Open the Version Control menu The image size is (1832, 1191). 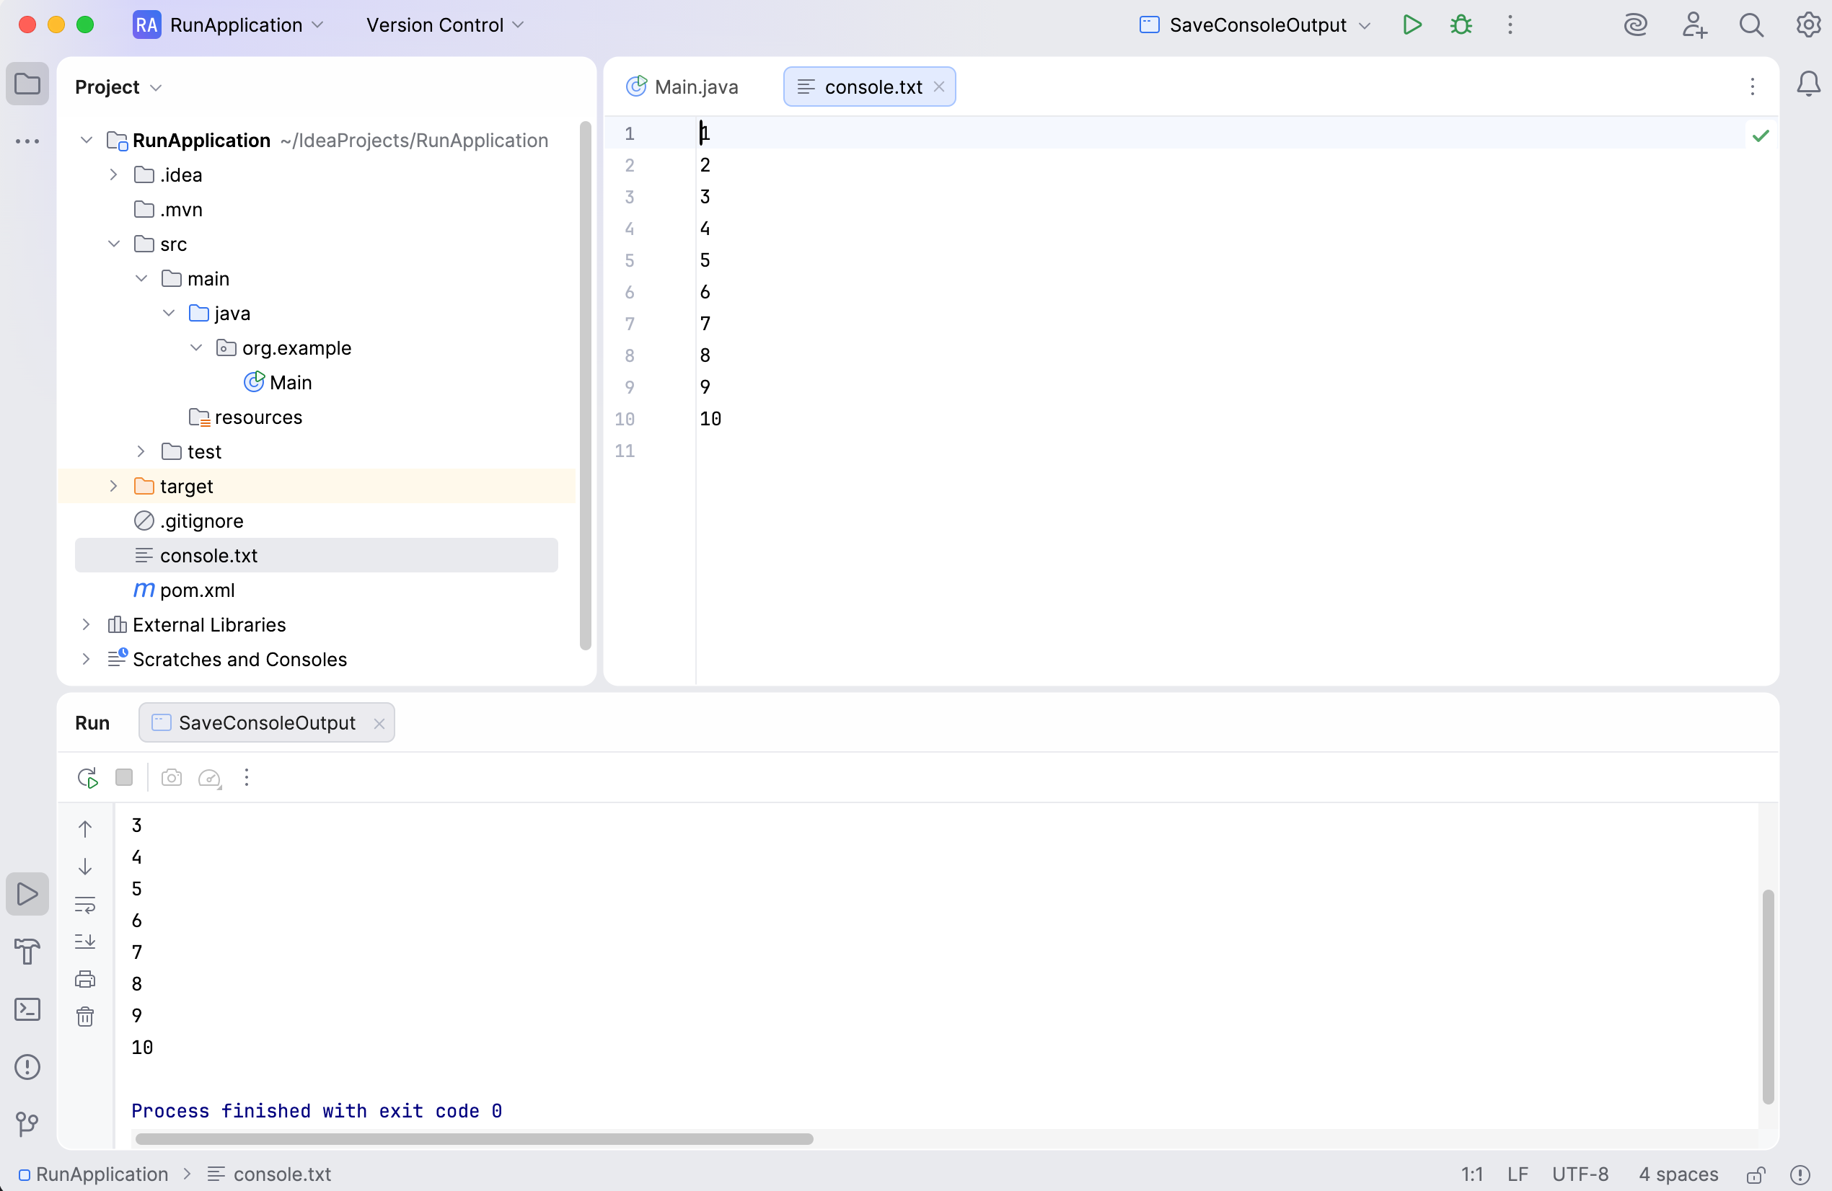coord(444,25)
